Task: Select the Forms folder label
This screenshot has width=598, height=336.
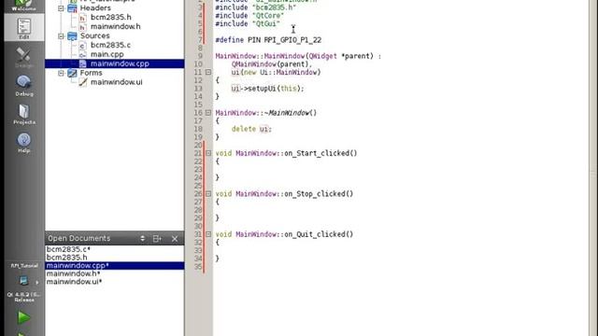Action: click(x=92, y=73)
